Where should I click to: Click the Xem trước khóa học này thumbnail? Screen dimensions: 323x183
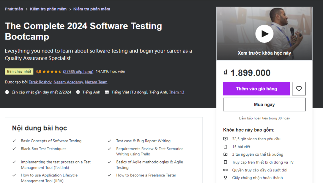pos(264,53)
